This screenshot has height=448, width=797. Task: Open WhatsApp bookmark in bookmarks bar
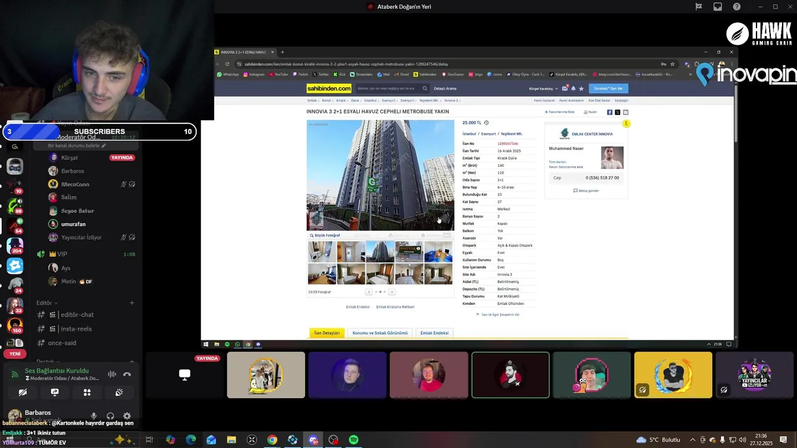228,74
